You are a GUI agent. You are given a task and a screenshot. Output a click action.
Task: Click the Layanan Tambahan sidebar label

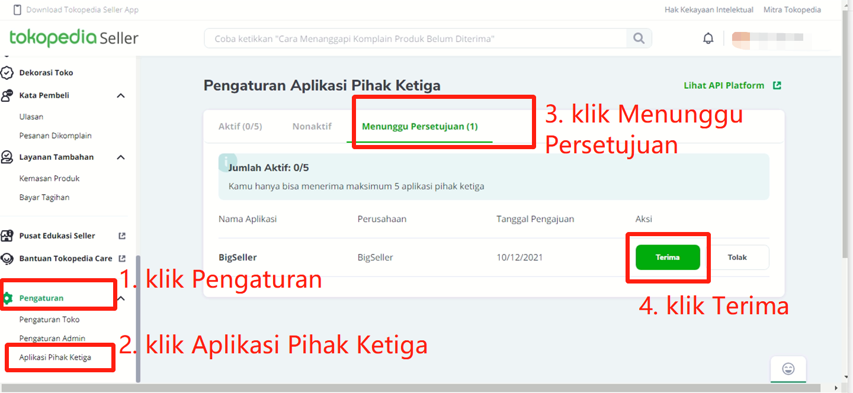pyautogui.click(x=56, y=157)
